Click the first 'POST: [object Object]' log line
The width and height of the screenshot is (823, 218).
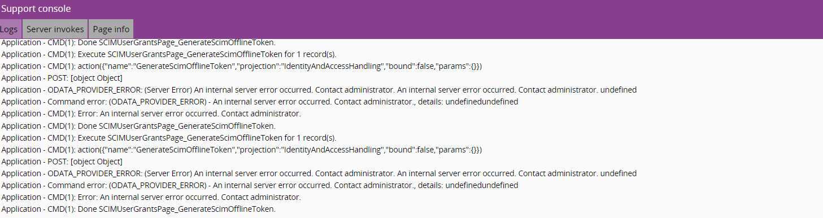click(62, 78)
